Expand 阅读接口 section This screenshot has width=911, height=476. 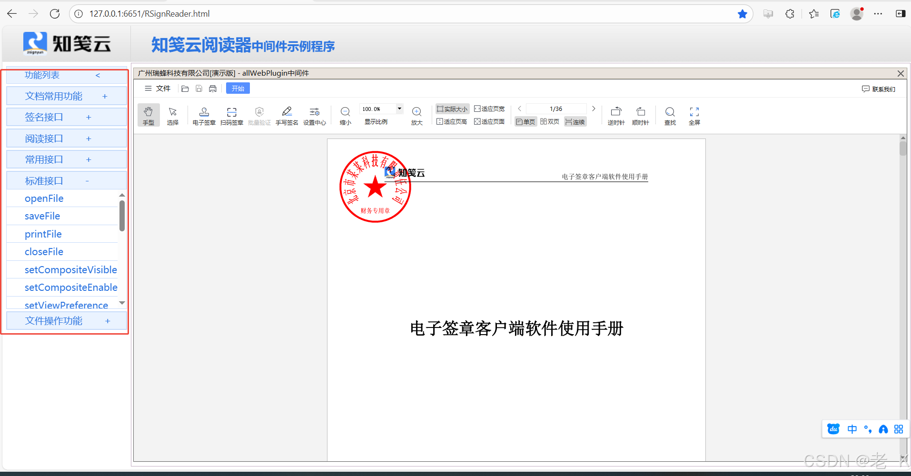coord(67,139)
